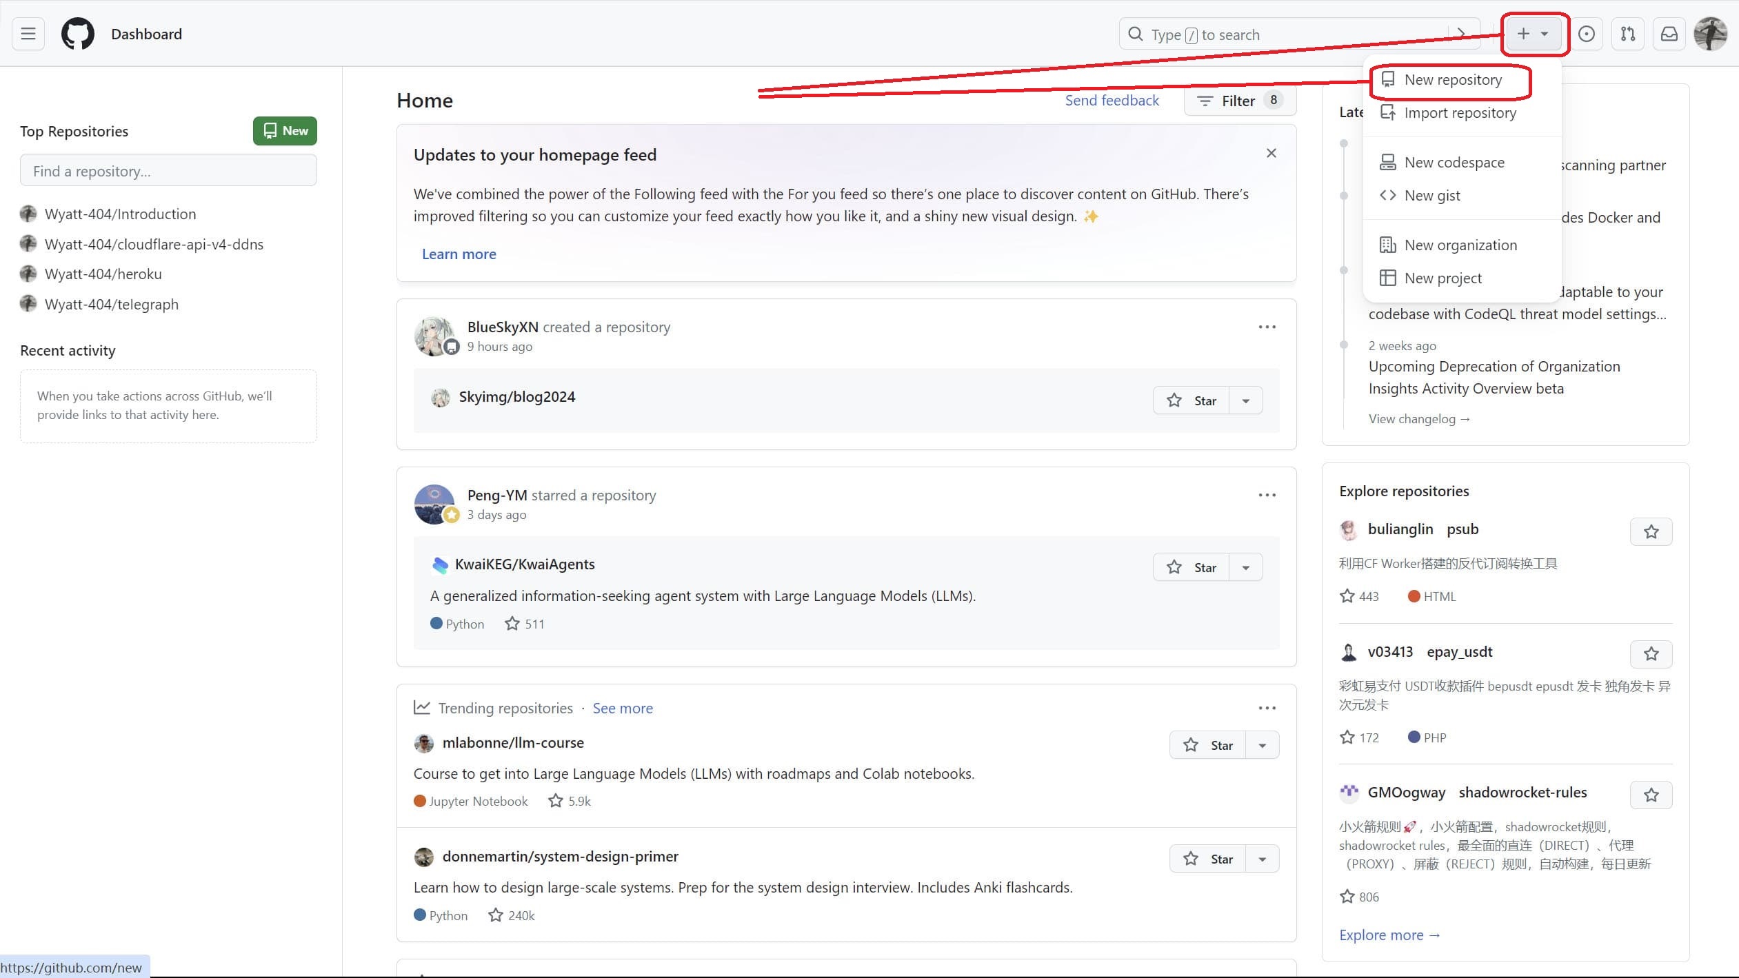Open the hamburger navigation menu

click(28, 34)
